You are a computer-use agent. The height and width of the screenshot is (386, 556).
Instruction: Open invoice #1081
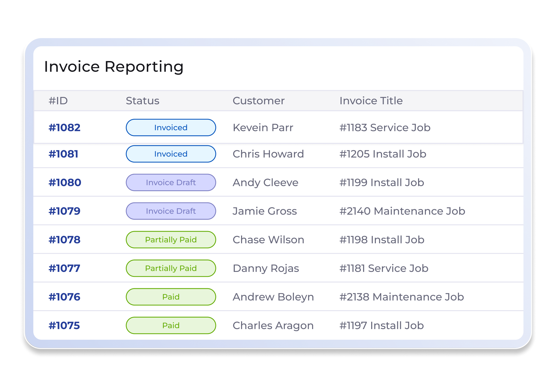(64, 154)
